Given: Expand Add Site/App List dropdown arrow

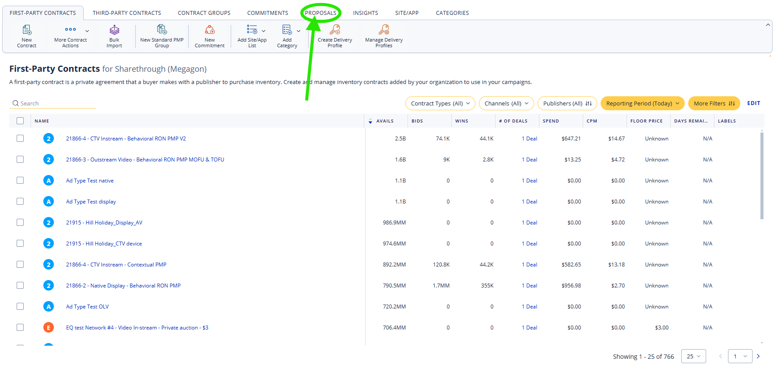Looking at the screenshot, I should coord(264,31).
